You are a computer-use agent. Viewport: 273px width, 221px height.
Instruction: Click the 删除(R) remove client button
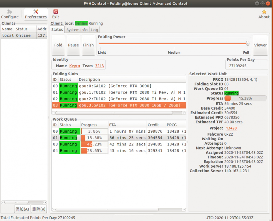pos(39,209)
